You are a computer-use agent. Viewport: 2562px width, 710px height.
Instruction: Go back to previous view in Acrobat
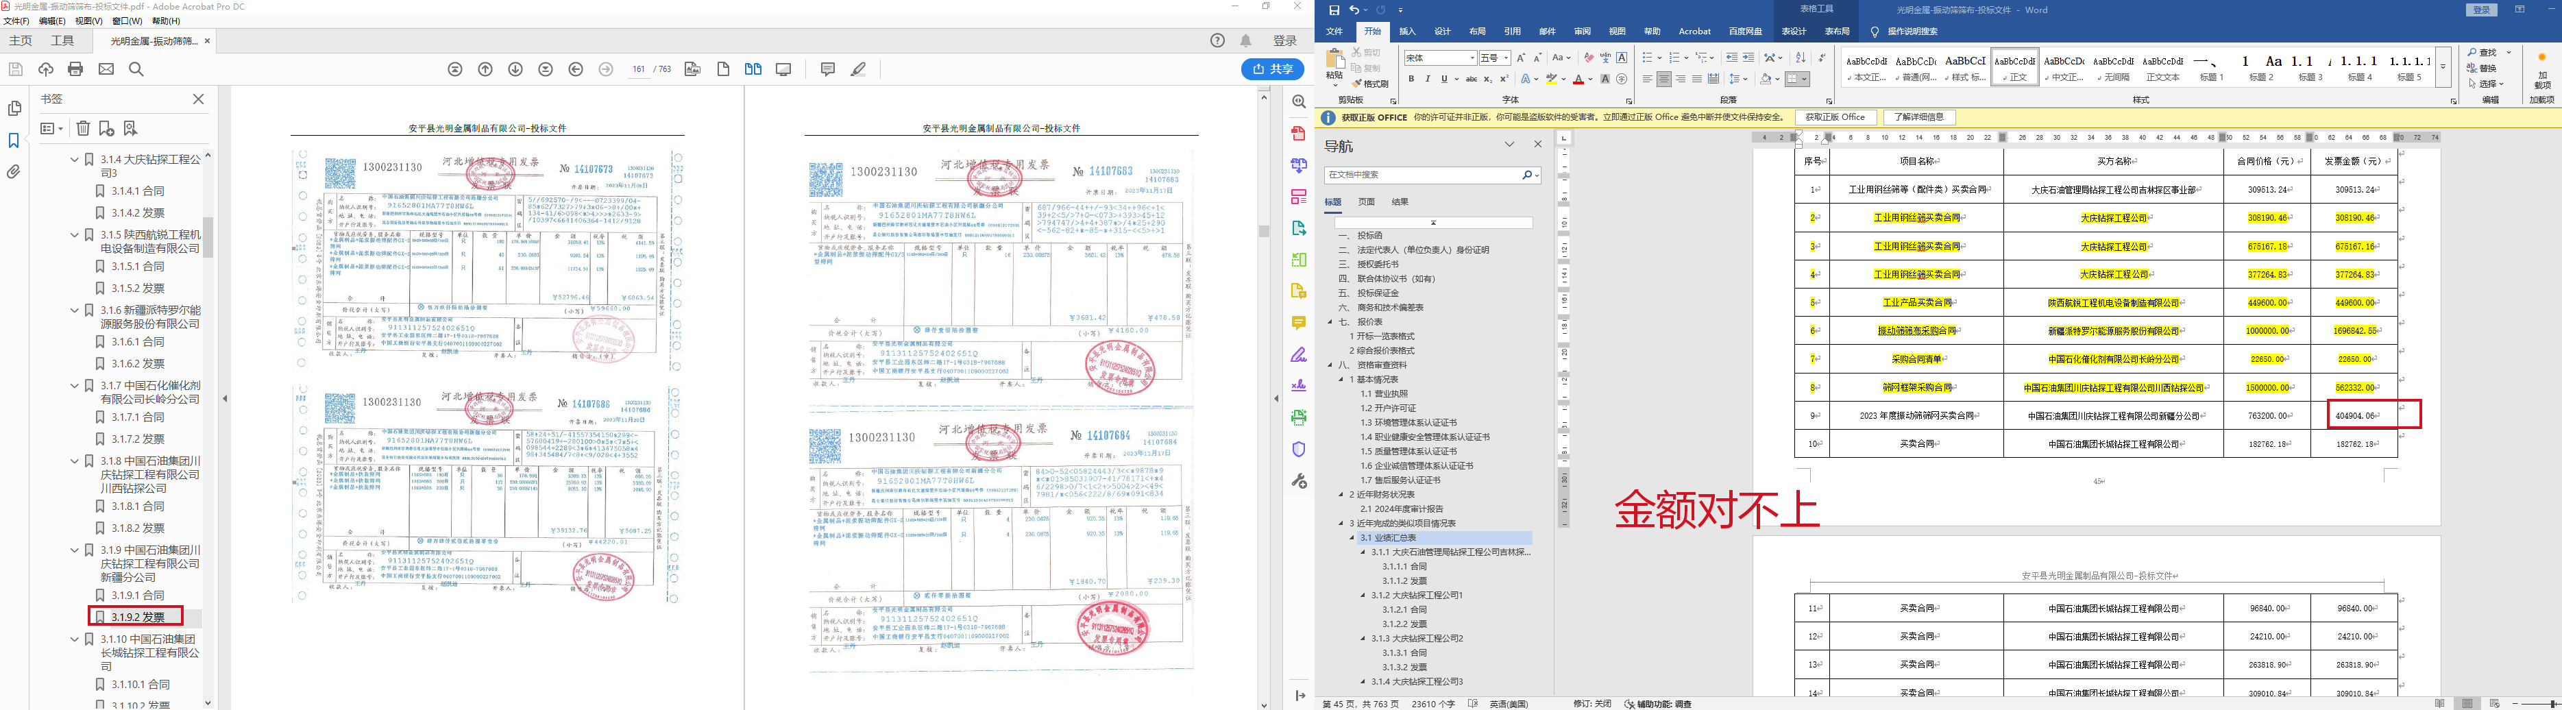[x=576, y=69]
